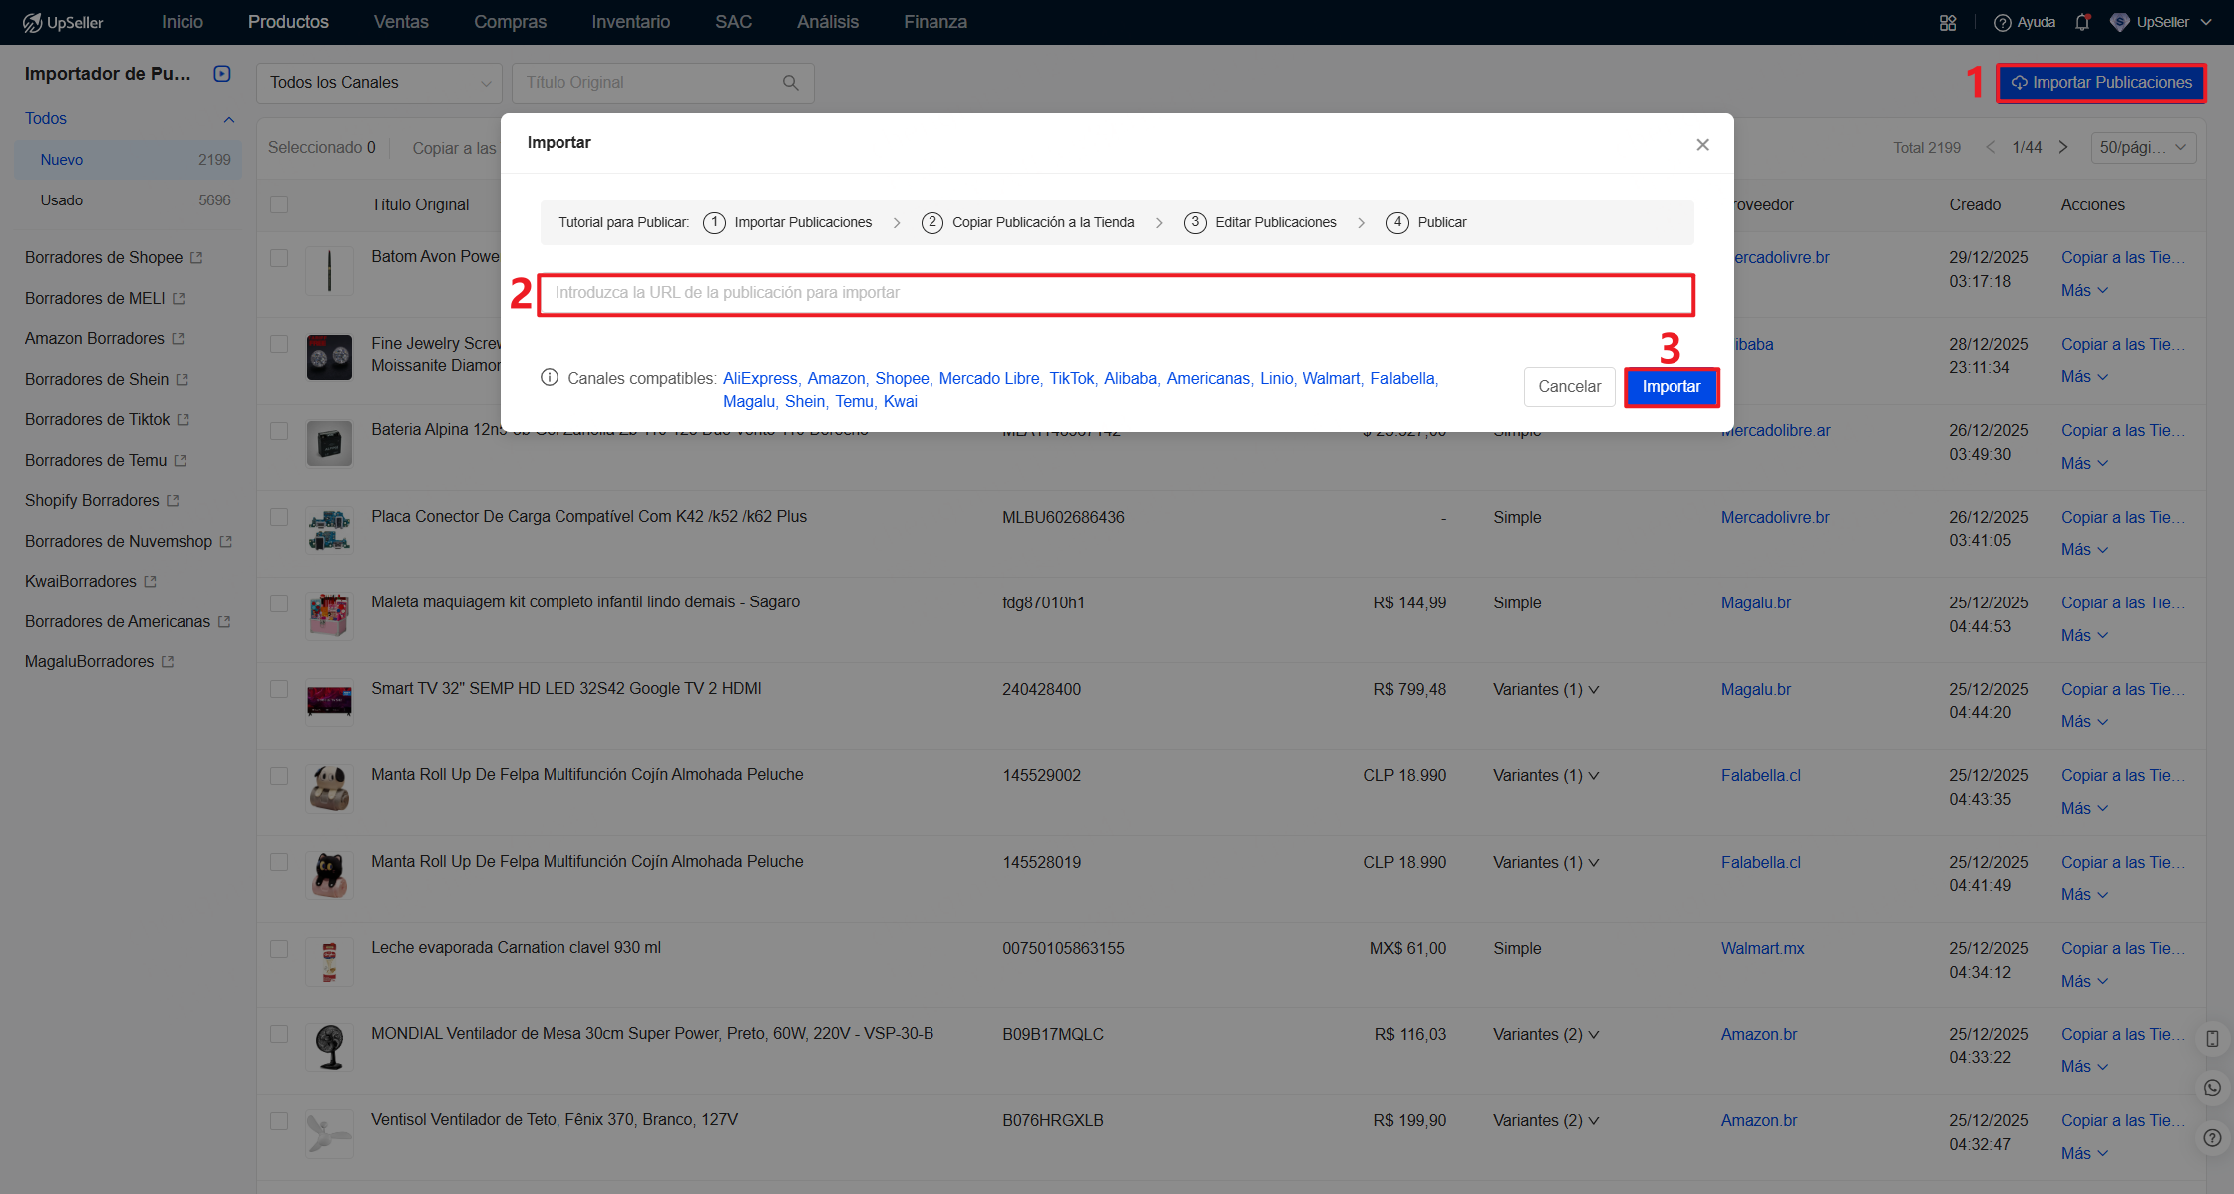
Task: Expand the 50/página page size dropdown
Action: [2142, 148]
